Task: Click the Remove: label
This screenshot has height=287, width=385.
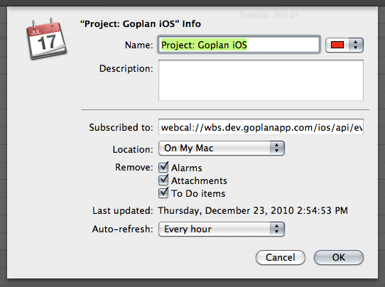Action: pos(134,167)
